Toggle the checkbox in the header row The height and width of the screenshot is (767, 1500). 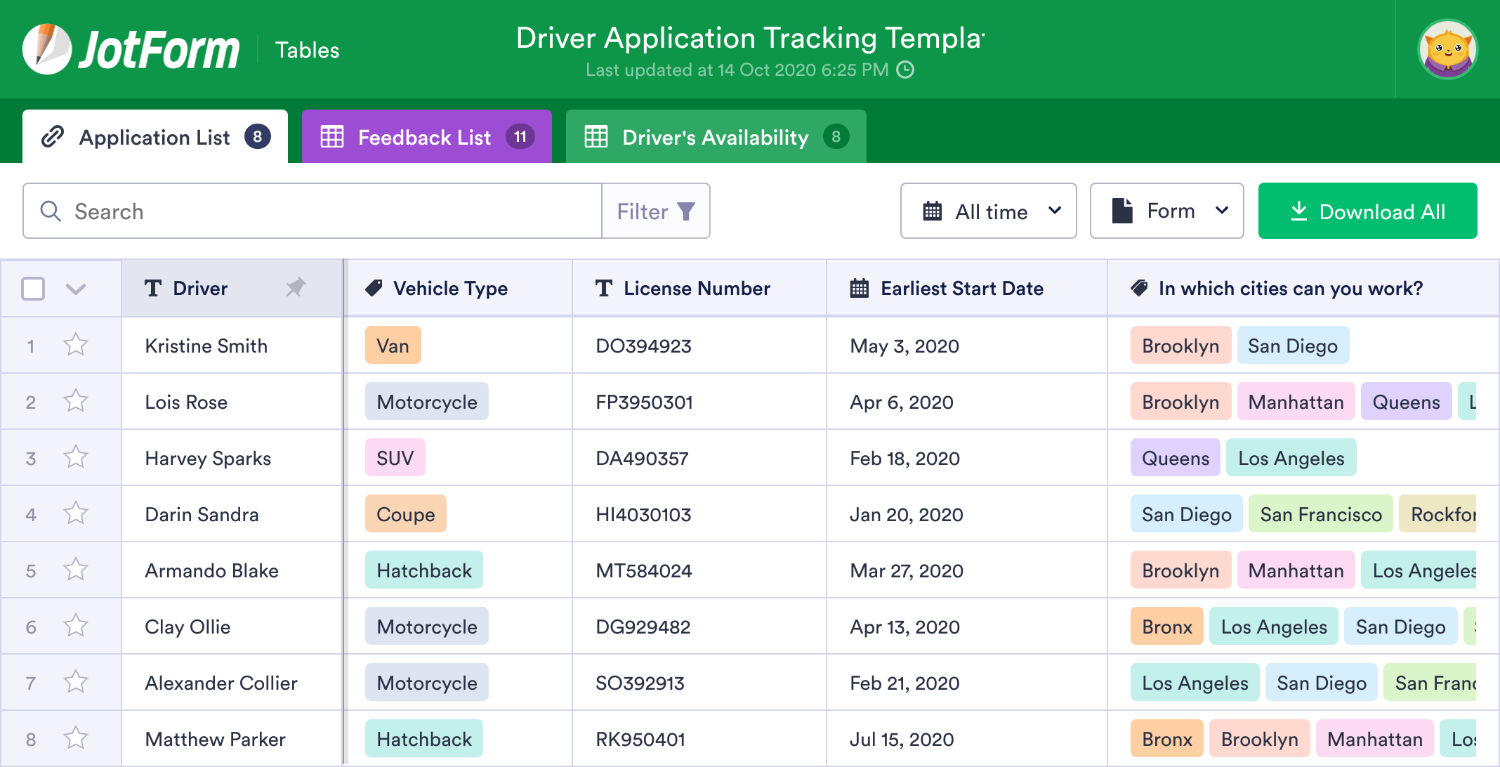pos(33,289)
